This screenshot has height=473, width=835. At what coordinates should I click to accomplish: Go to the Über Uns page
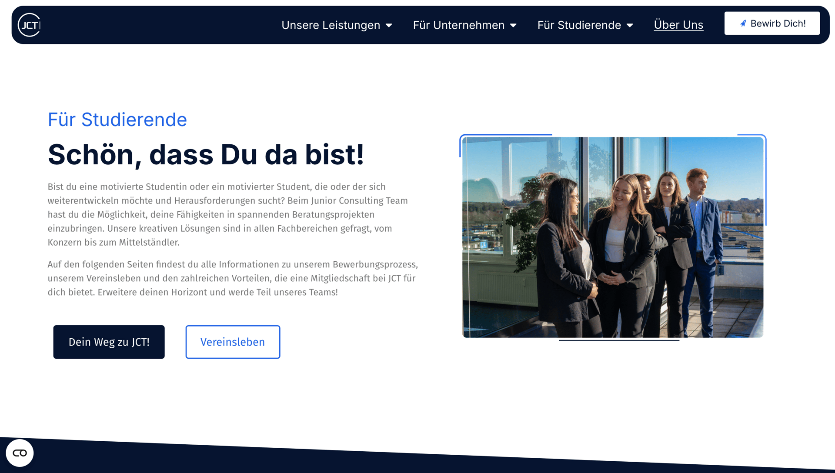[678, 25]
